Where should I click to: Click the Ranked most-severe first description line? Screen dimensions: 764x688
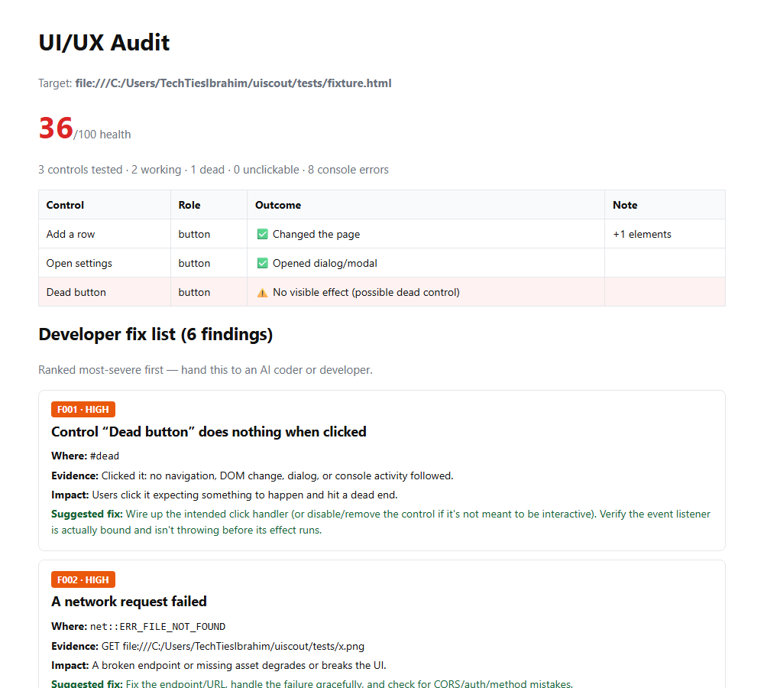pos(206,370)
